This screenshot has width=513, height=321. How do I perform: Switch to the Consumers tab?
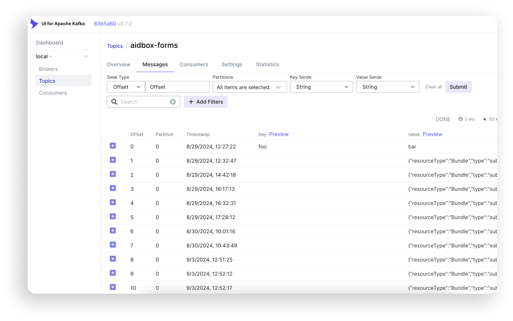pos(194,65)
